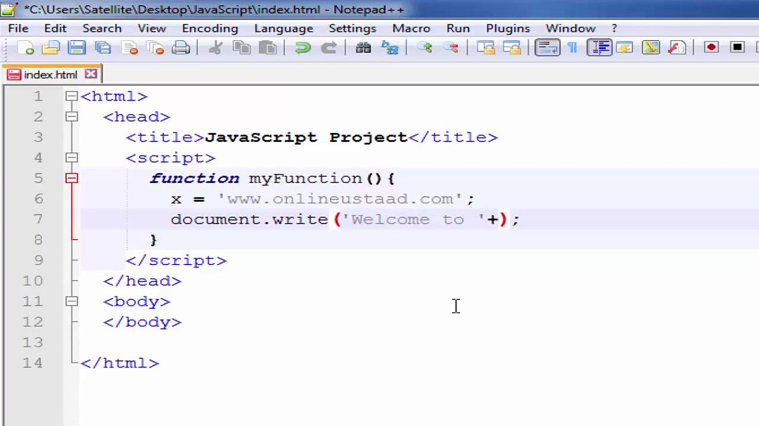This screenshot has height=426, width=759.
Task: Click 'myFunction' name on line 5
Action: coord(305,179)
